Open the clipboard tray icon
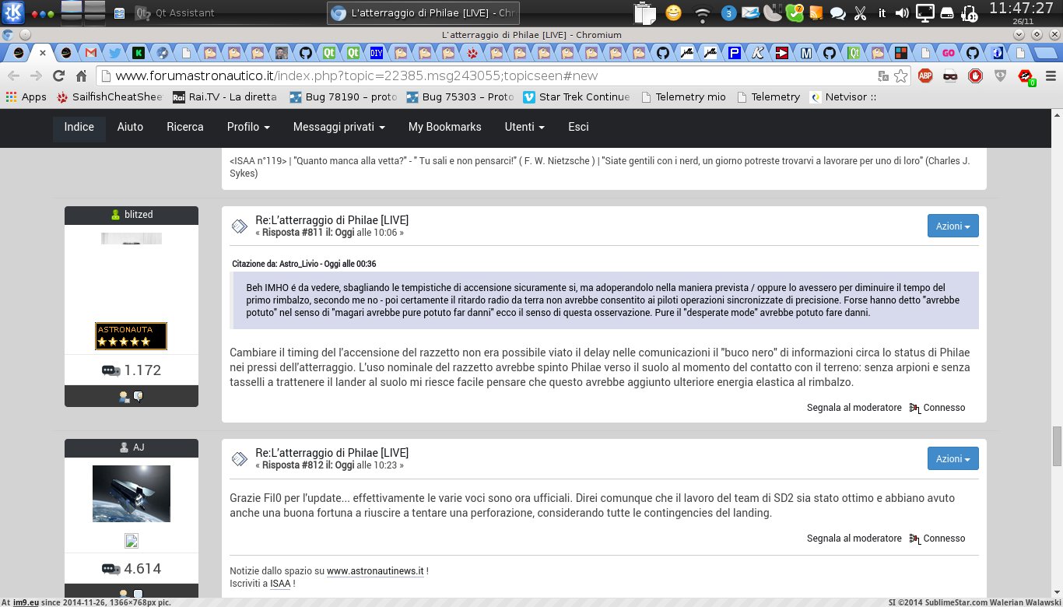The height and width of the screenshot is (607, 1063). (644, 13)
